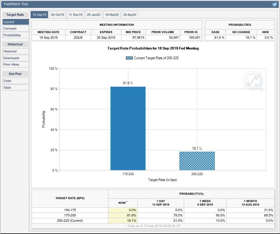Open Probabilities sidebar item

tap(15, 35)
